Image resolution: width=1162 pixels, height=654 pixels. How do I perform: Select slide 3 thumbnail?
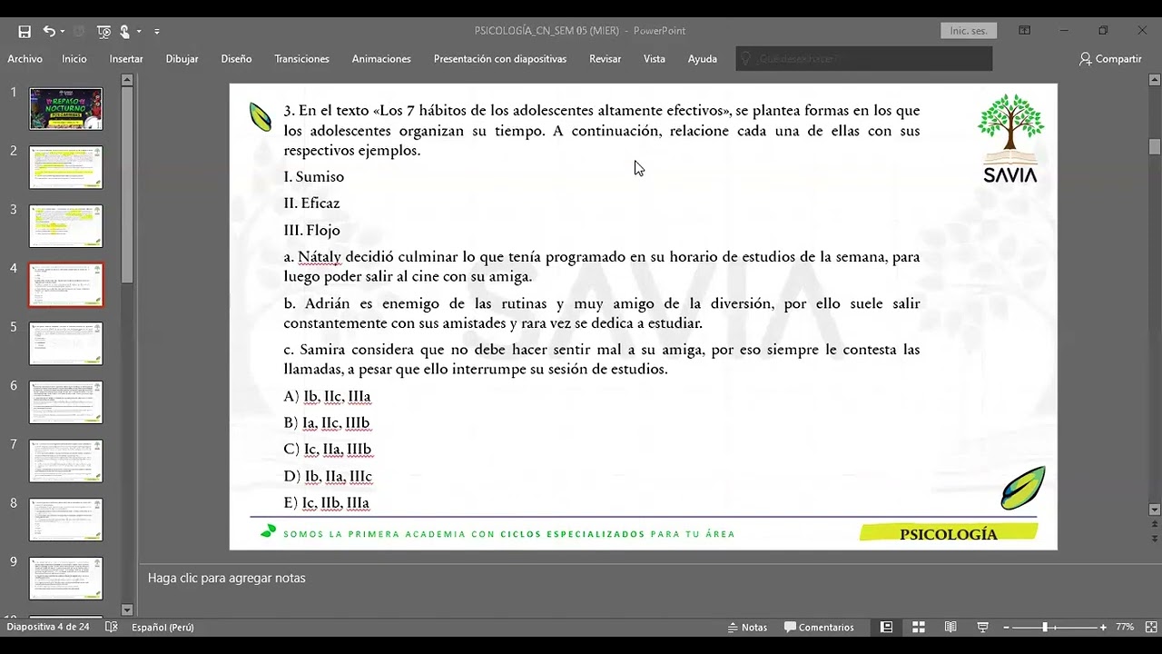[x=66, y=226]
